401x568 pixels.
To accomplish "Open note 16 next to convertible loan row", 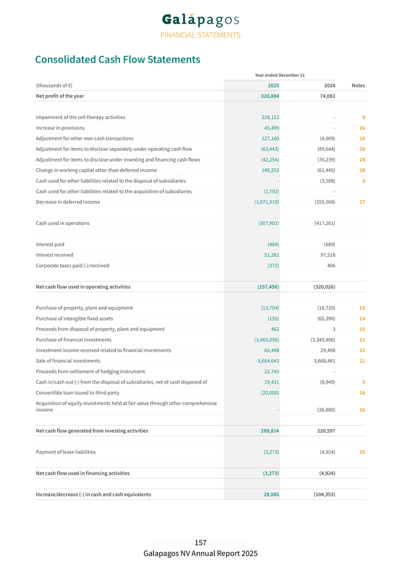I will click(361, 393).
